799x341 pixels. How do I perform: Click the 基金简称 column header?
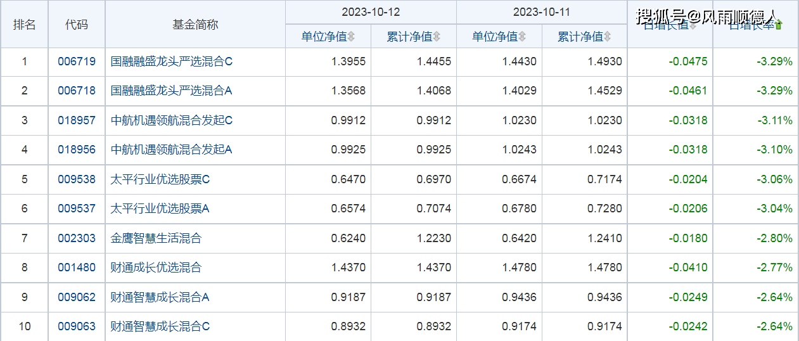pos(195,24)
